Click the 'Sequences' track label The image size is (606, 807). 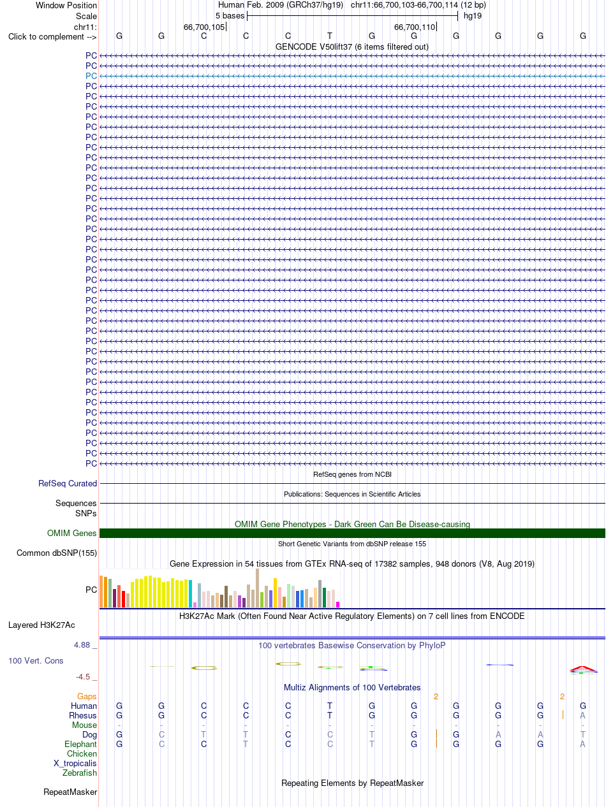[x=76, y=504]
